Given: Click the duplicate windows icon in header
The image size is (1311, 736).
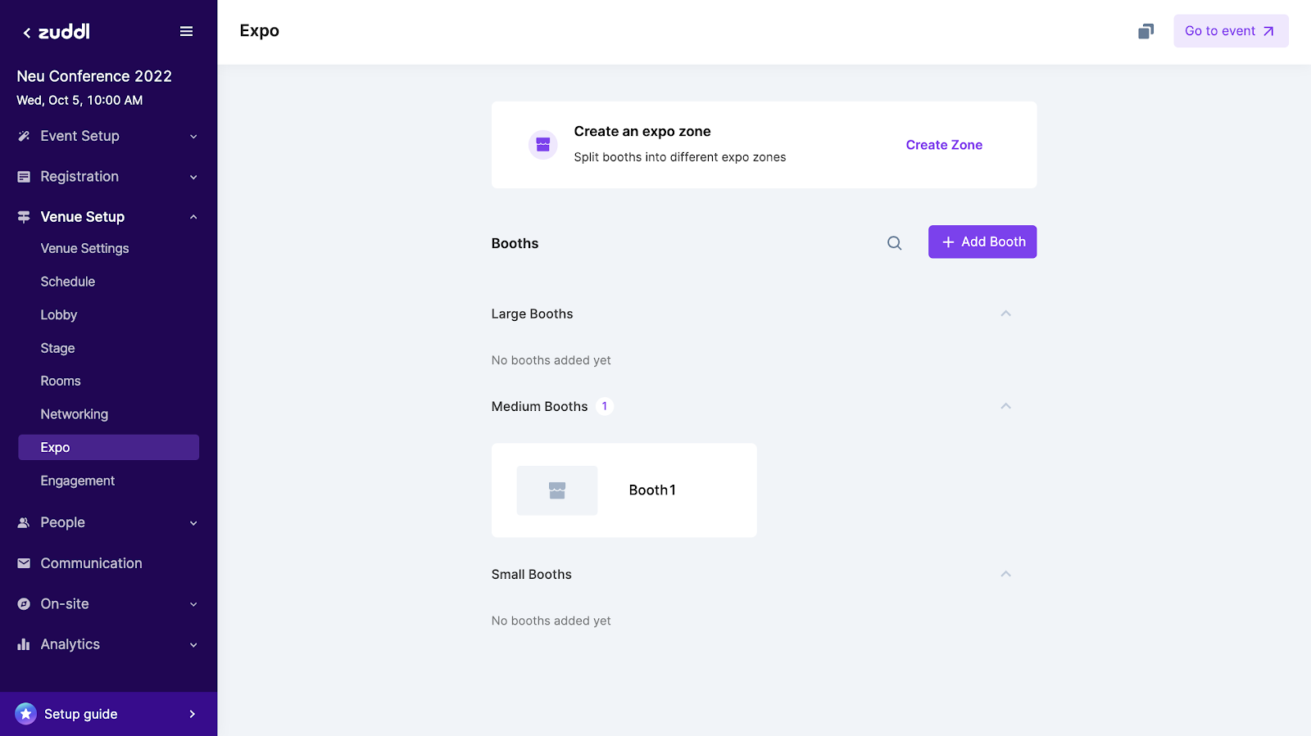Looking at the screenshot, I should pyautogui.click(x=1145, y=31).
